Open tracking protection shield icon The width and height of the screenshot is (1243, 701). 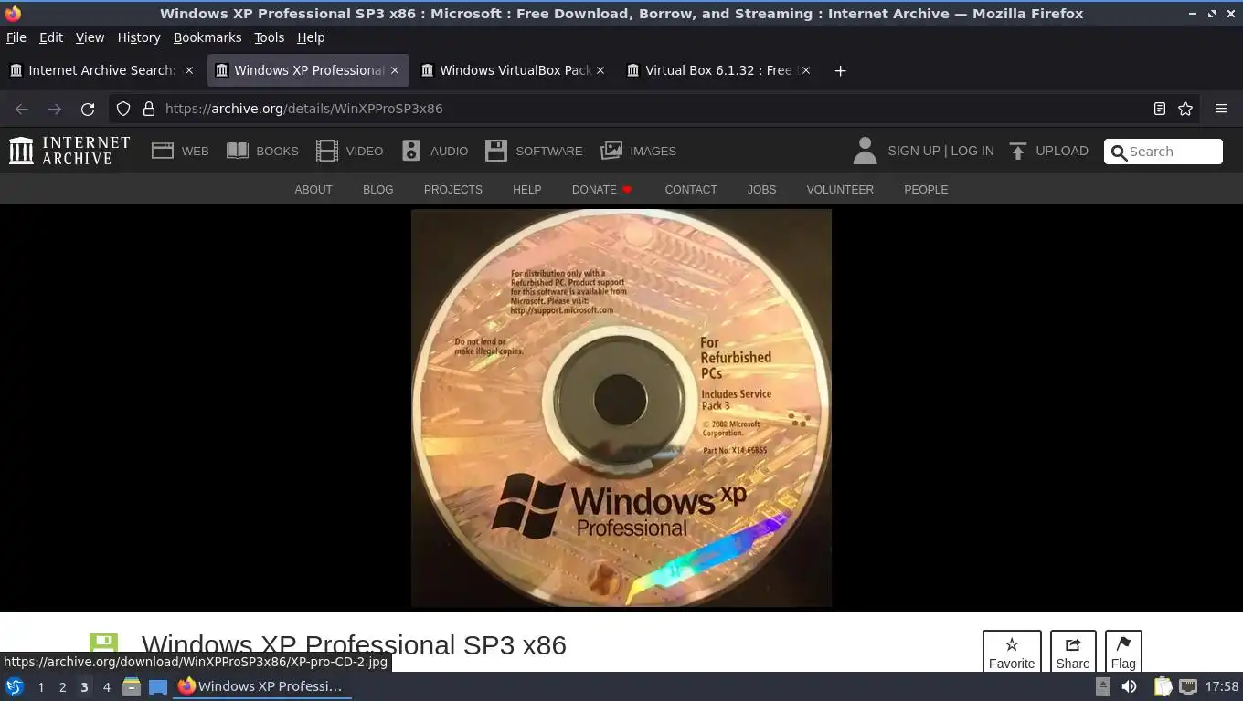(x=123, y=109)
